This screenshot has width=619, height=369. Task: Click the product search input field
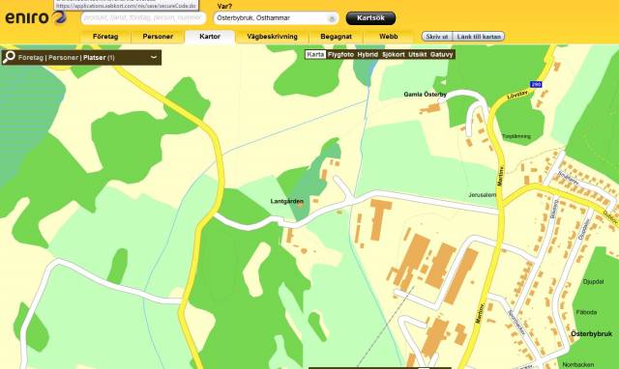point(143,17)
